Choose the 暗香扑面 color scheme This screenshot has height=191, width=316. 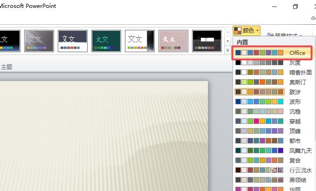click(x=273, y=72)
